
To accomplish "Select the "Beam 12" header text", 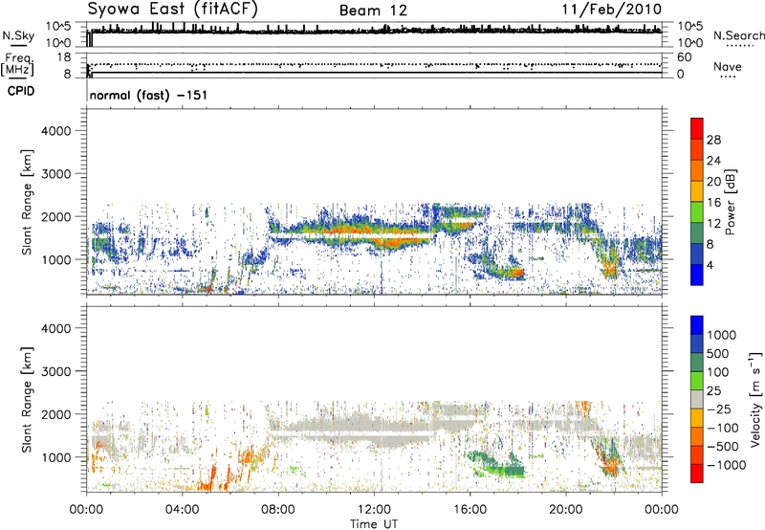I will [x=373, y=11].
